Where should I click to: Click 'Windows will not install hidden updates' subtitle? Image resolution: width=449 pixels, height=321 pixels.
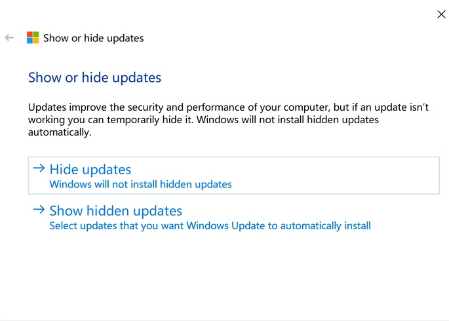(141, 185)
